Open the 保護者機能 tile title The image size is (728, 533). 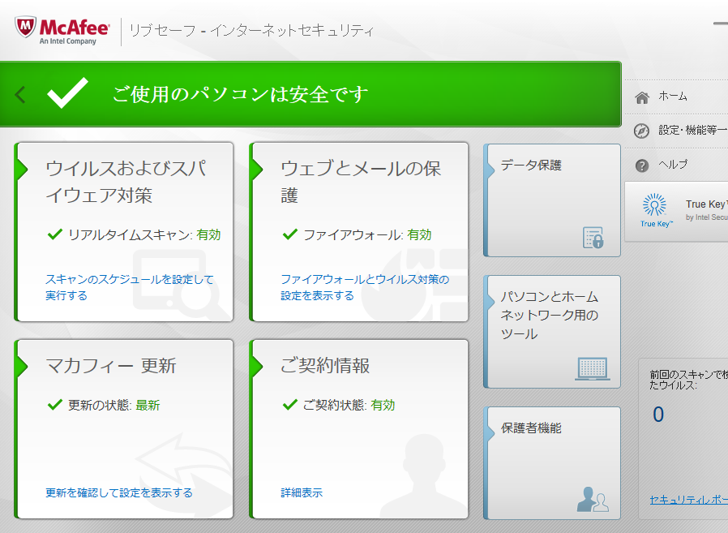[531, 428]
